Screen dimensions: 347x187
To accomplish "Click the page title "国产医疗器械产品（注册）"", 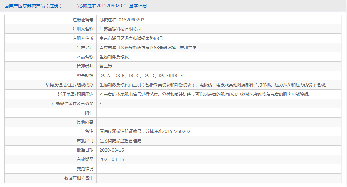I will (35, 6).
